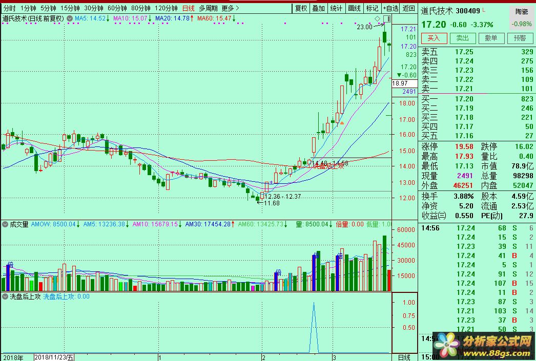Click the 返回 back button

pyautogui.click(x=409, y=8)
